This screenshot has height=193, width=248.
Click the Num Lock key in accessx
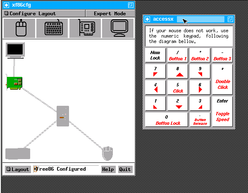(x=155, y=55)
